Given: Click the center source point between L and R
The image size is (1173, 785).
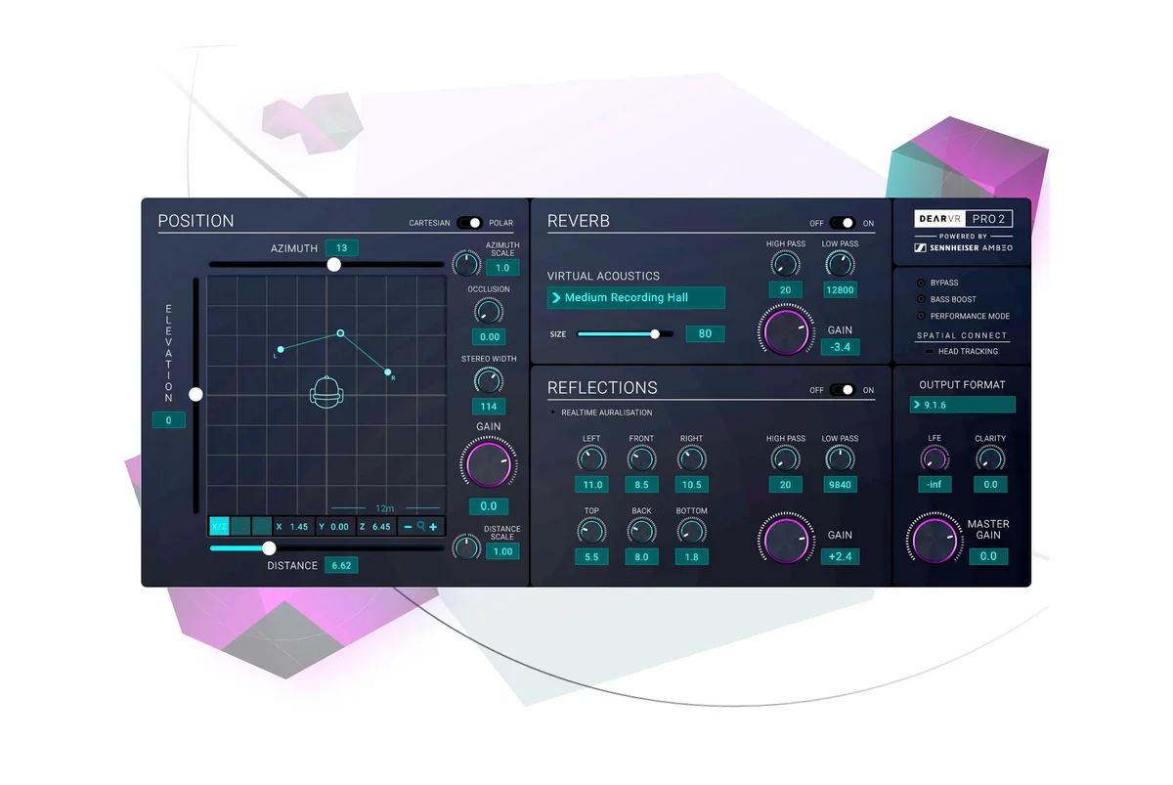Looking at the screenshot, I should pos(340,333).
